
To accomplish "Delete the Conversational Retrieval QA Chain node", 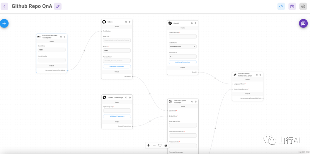I will tap(260, 75).
